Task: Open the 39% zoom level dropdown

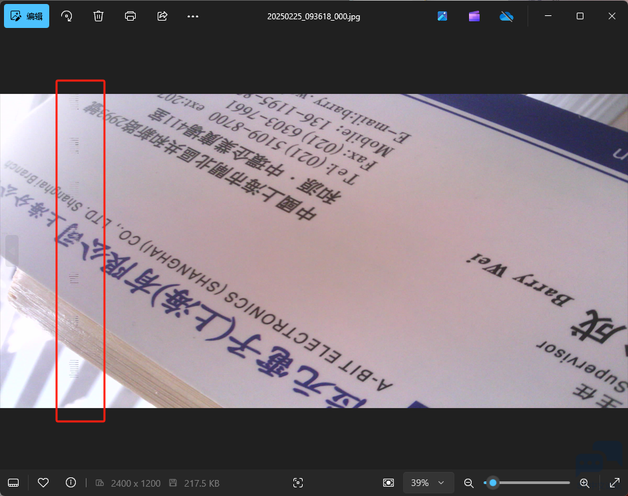Action: [428, 483]
